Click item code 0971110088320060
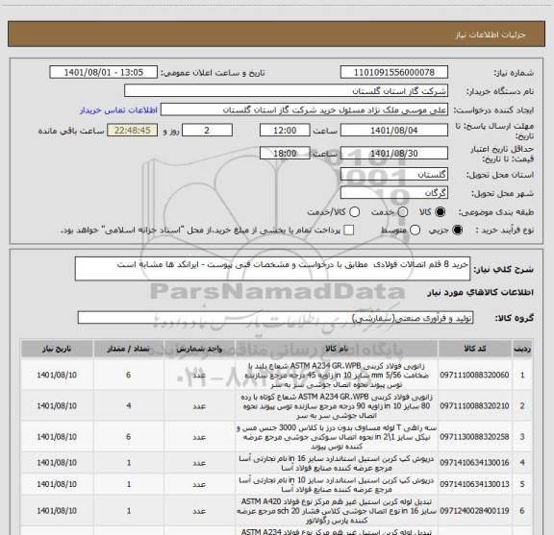The height and width of the screenshot is (535, 554). click(x=474, y=375)
